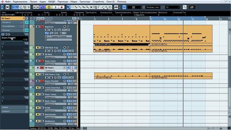Toggle mute on Superior track

coord(38,27)
